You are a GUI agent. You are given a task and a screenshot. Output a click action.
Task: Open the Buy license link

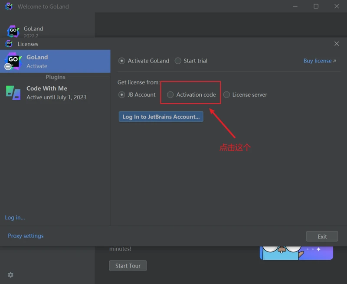pos(319,61)
